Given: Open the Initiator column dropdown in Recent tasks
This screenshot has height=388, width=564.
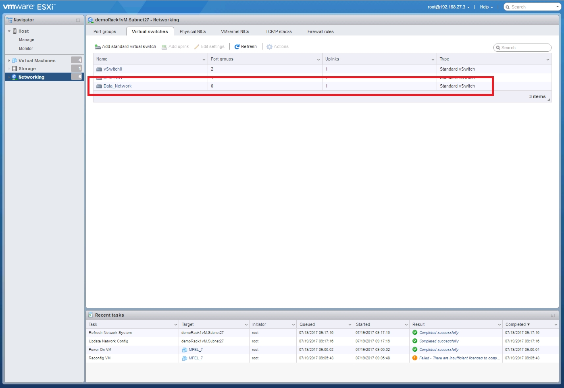Looking at the screenshot, I should click(293, 325).
